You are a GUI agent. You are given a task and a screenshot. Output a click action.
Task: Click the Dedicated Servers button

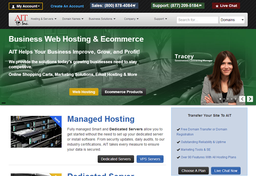pos(116,159)
